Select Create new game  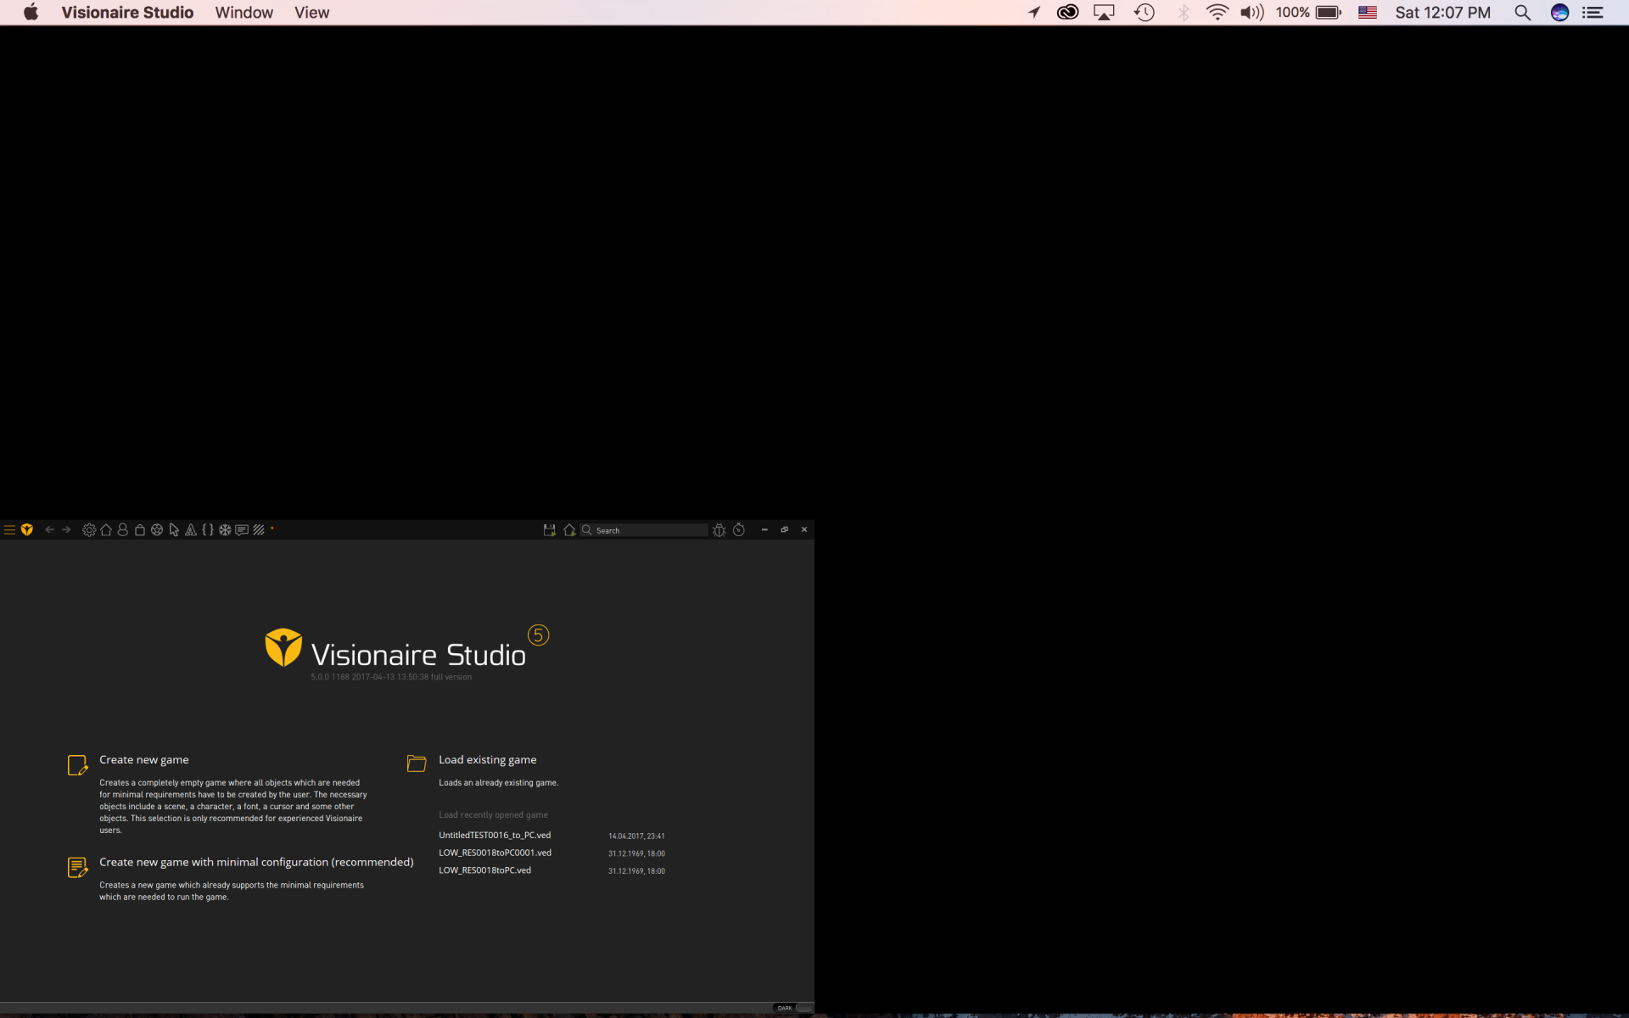click(144, 760)
